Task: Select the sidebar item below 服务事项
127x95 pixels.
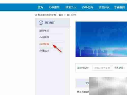Action: pyautogui.click(x=44, y=37)
